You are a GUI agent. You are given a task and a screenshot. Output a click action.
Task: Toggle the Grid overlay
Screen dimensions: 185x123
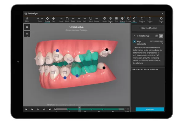pyautogui.click(x=116, y=20)
